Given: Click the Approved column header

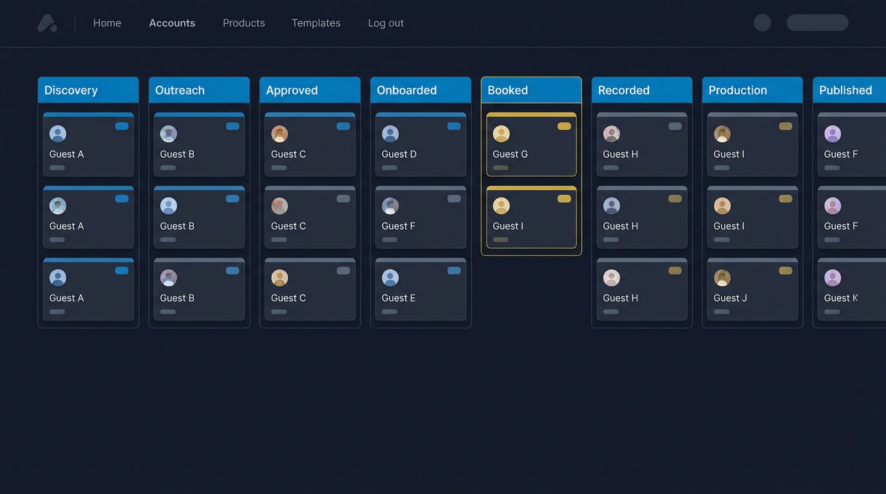Looking at the screenshot, I should click(x=310, y=90).
